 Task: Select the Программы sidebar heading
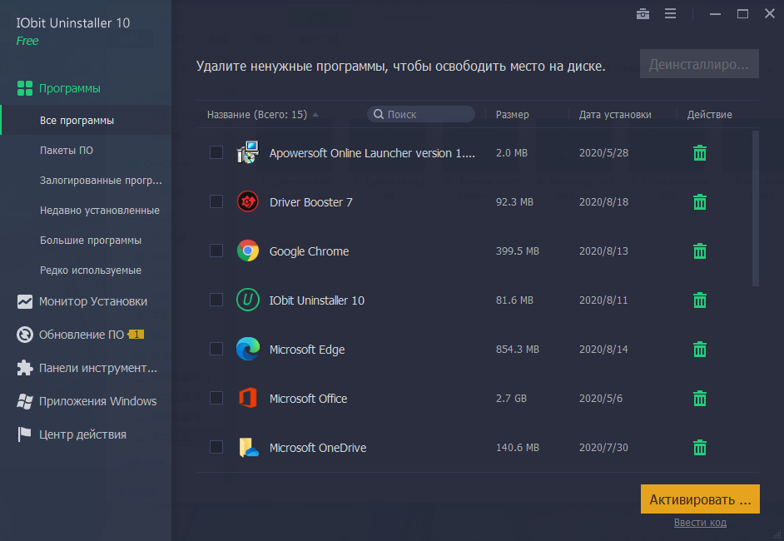[70, 88]
